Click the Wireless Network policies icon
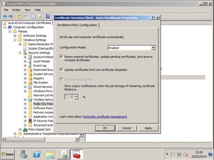Viewport: 214px width, 160px height. (x=30, y=99)
